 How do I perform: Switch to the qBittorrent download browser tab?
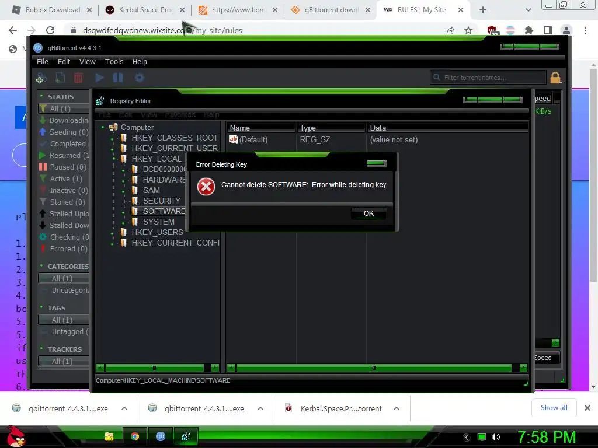point(331,10)
